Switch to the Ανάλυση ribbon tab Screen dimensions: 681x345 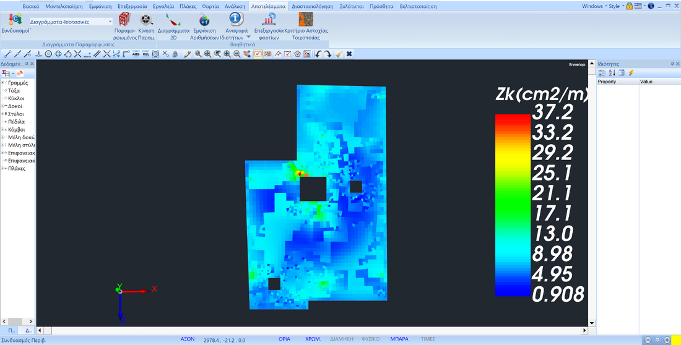click(235, 6)
